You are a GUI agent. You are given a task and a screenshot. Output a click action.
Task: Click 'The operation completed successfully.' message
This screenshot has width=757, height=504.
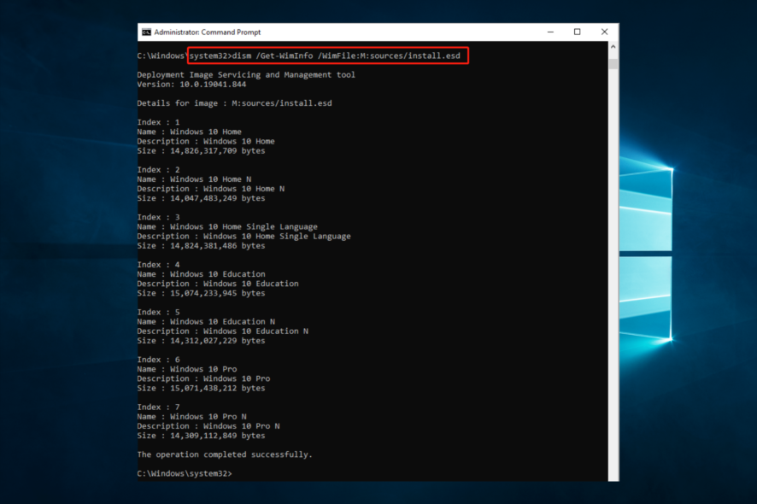click(x=225, y=454)
